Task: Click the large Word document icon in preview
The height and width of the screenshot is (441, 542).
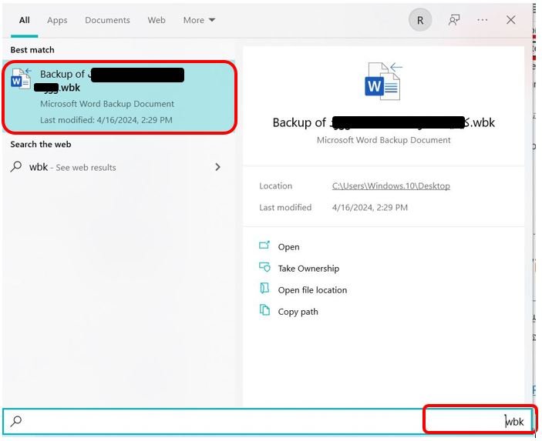Action: [384, 82]
